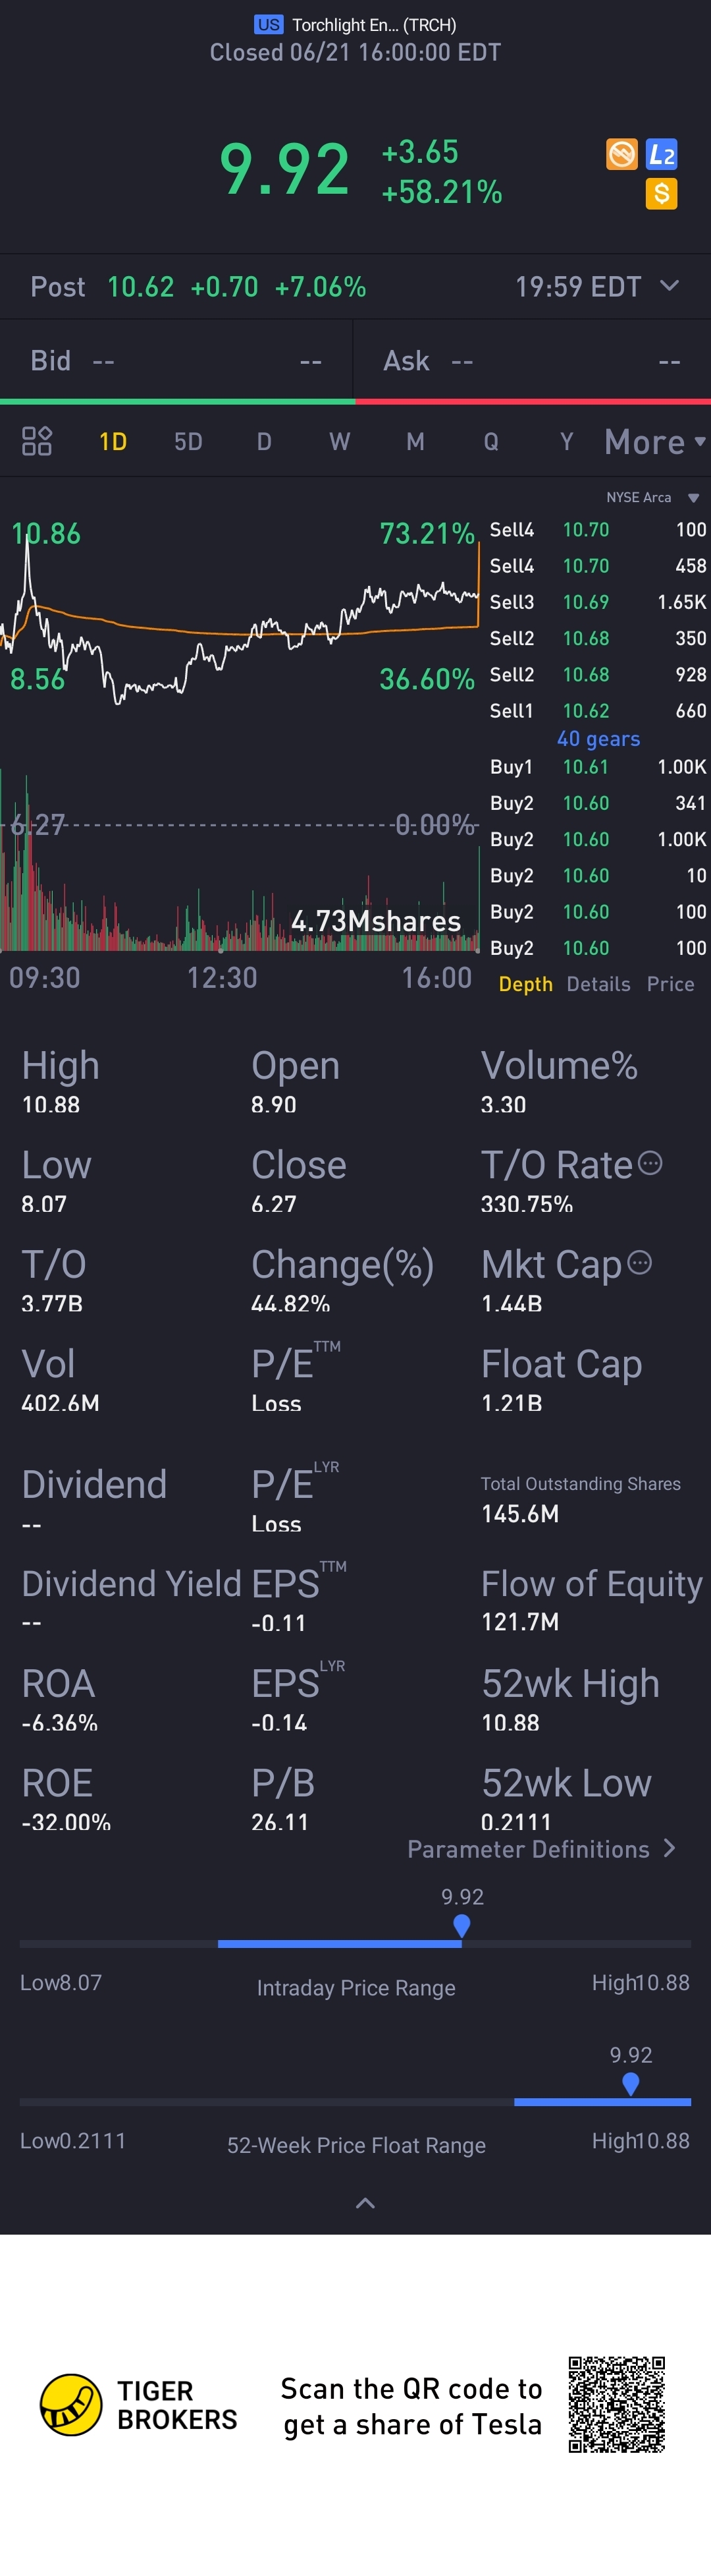Switch order book to Details view
This screenshot has width=711, height=2576.
click(x=598, y=984)
